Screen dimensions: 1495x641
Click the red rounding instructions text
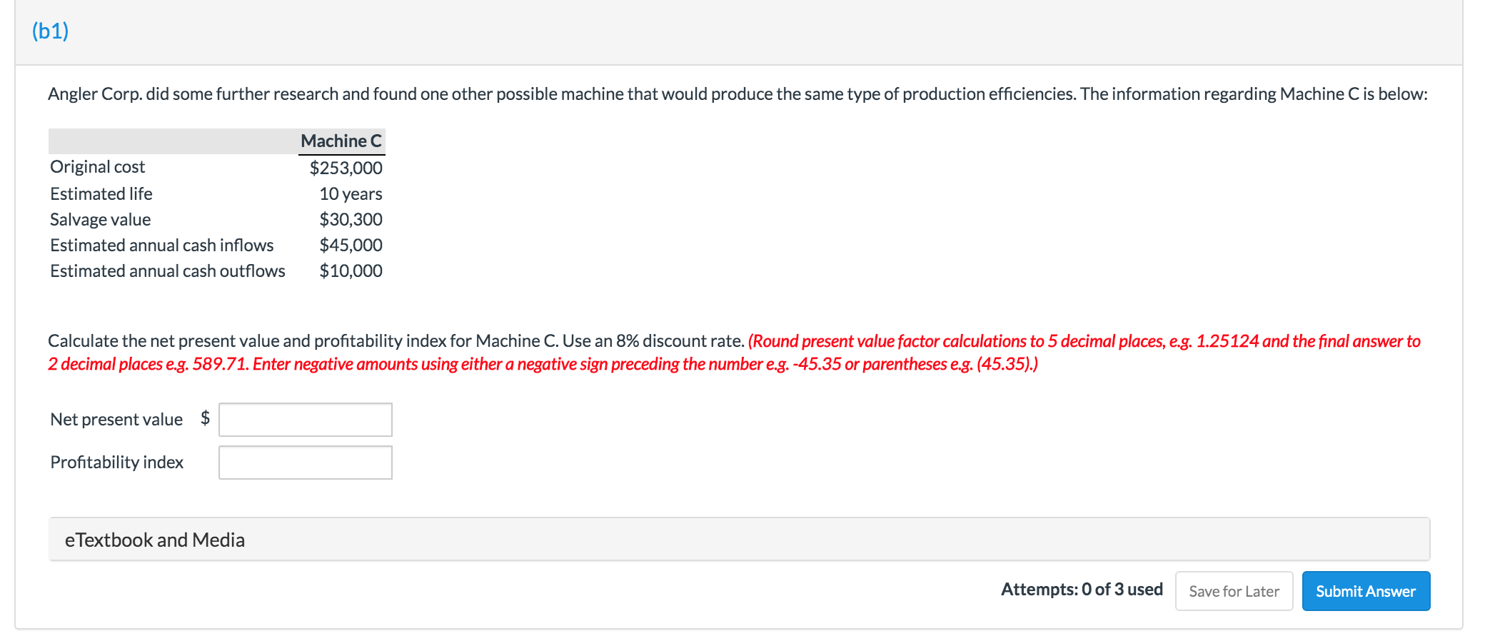coord(1000,341)
